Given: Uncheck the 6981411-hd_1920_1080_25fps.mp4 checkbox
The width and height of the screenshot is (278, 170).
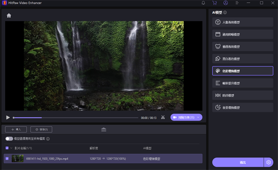Looking at the screenshot, I should tap(7, 158).
